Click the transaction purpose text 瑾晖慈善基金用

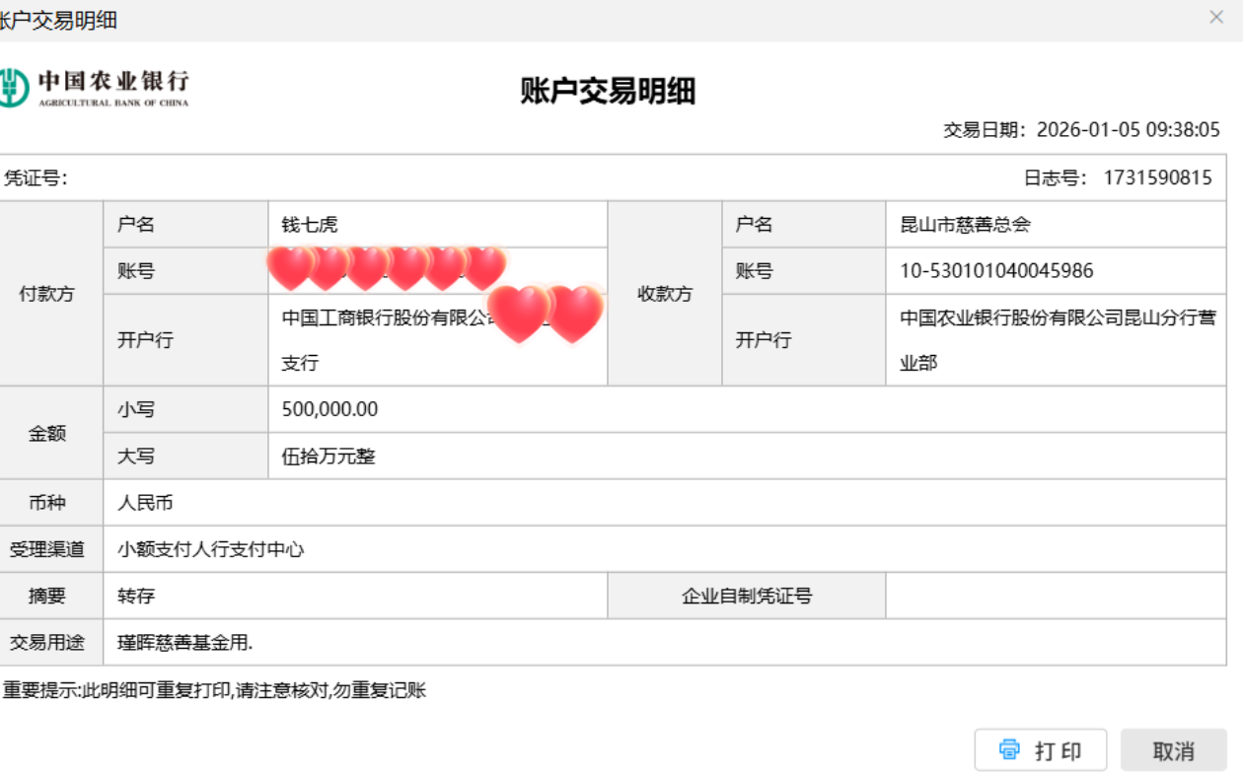[x=184, y=643]
